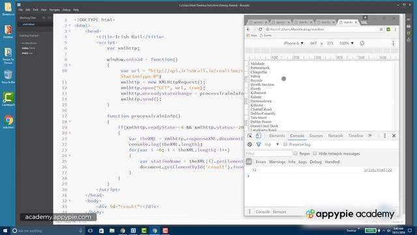
Task: Click the Chrome address bar
Action: pyautogui.click(x=323, y=29)
